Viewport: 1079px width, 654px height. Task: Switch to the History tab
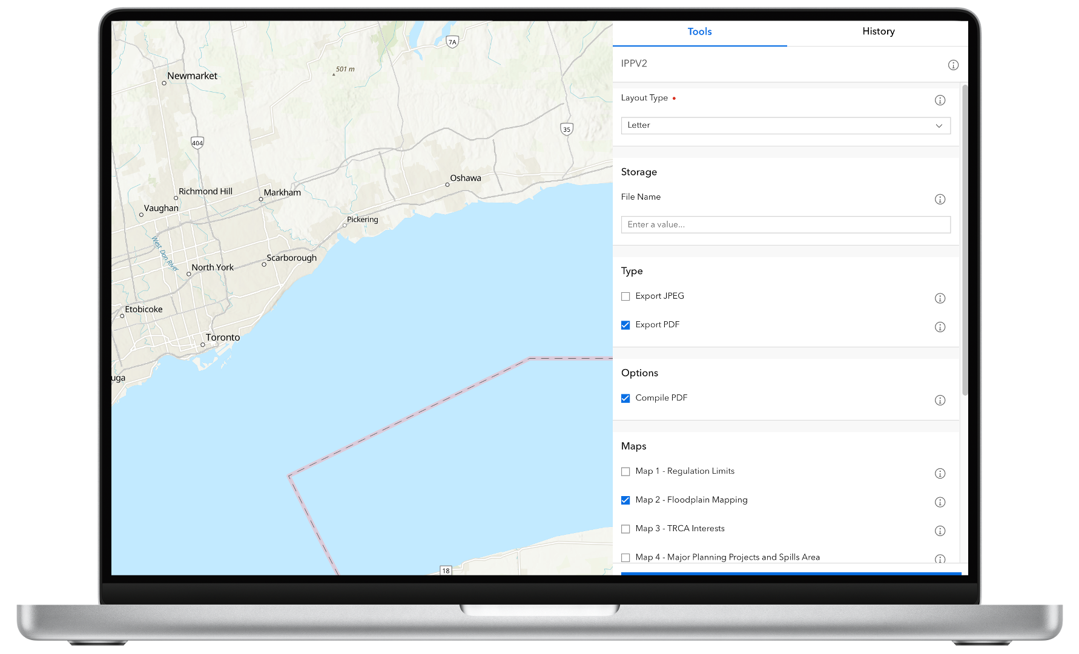click(878, 31)
